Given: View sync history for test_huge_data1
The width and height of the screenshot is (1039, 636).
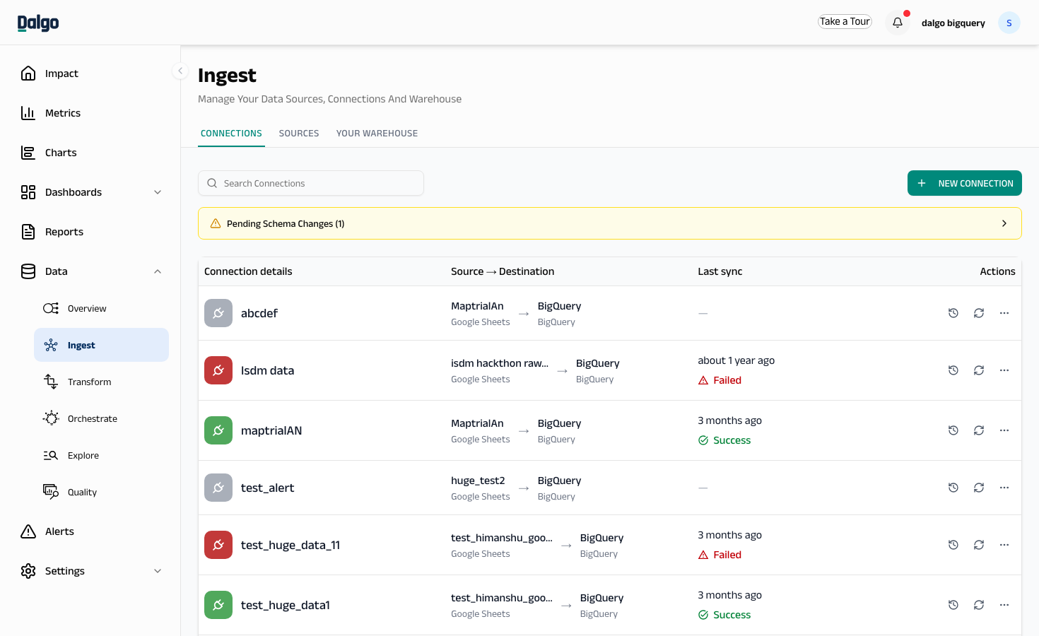Looking at the screenshot, I should 953,605.
